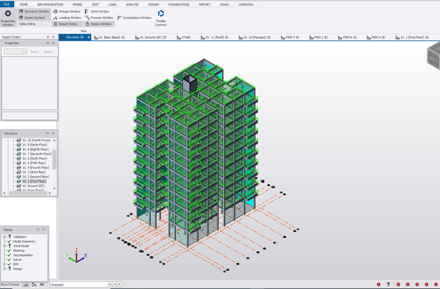Viewport: 440px width, 289px height.
Task: Expand the Validation node in Status
Action: (x=4, y=237)
